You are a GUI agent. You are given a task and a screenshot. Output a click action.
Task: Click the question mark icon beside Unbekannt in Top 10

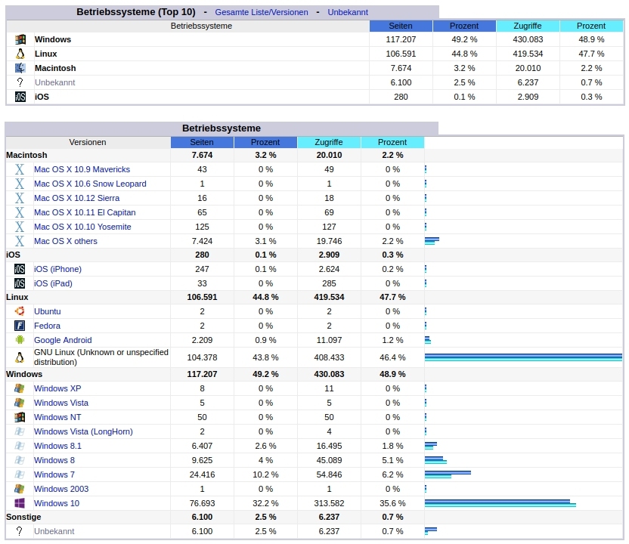click(20, 82)
